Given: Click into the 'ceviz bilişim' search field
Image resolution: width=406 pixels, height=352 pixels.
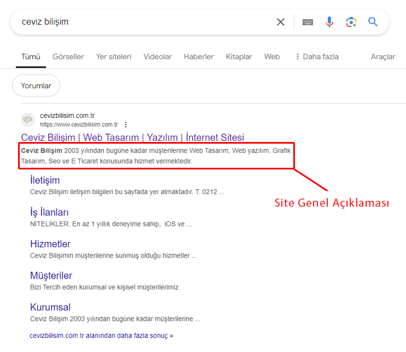Looking at the screenshot, I should click(x=145, y=22).
